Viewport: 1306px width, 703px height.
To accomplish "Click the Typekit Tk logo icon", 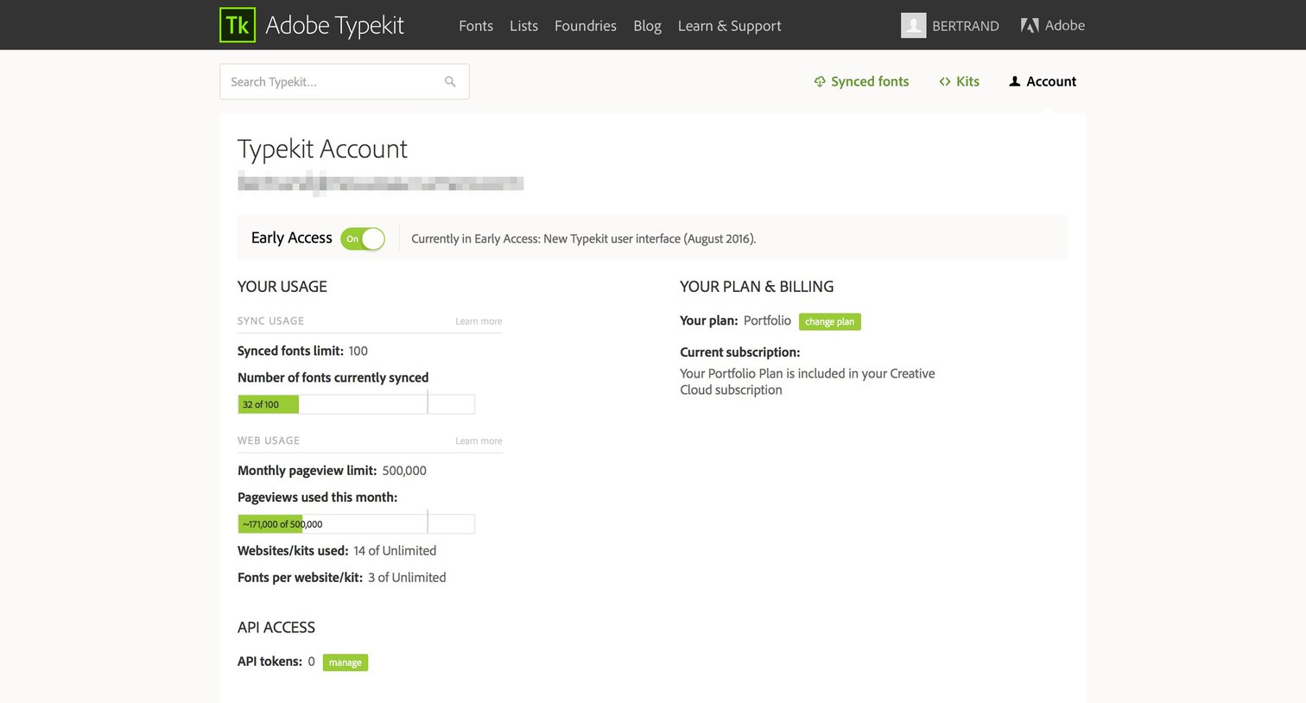I will coord(238,25).
